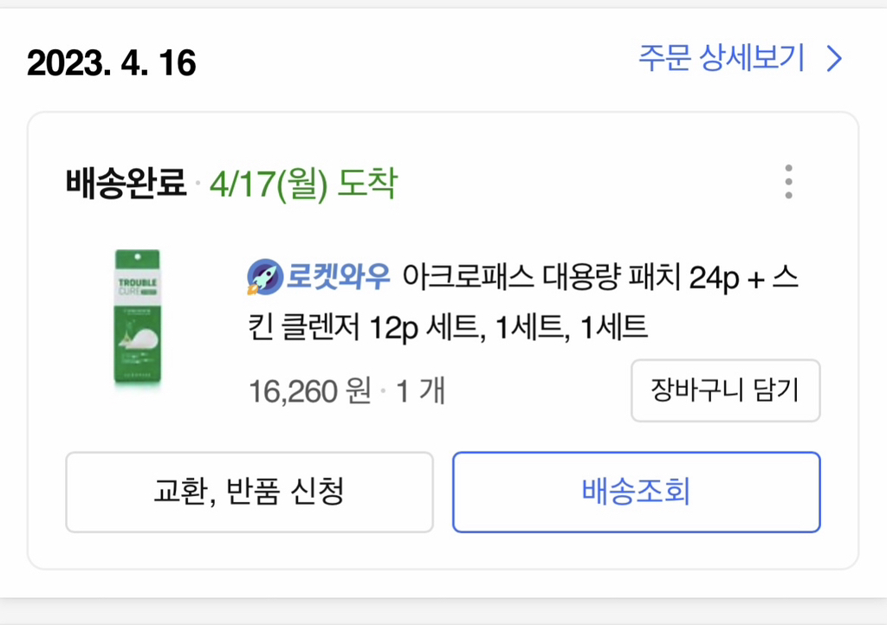Click the chevron beside 주문 상세보기

tap(833, 59)
